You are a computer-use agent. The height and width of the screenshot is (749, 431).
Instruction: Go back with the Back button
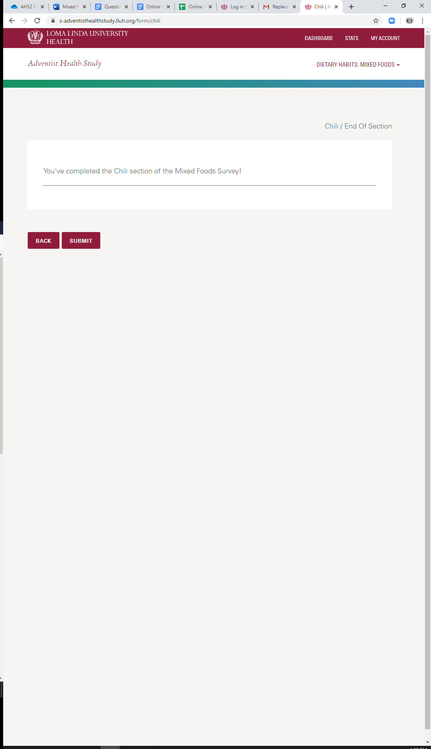44,240
